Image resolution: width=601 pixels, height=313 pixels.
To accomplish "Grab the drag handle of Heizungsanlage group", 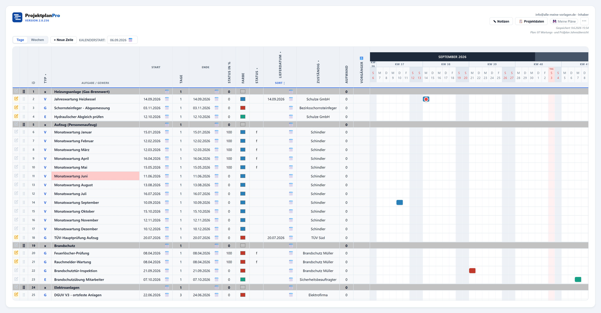I will click(x=24, y=92).
